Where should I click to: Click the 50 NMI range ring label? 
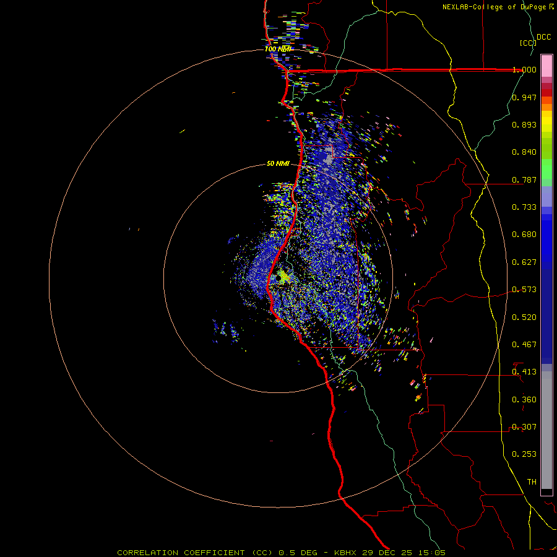[x=278, y=164]
